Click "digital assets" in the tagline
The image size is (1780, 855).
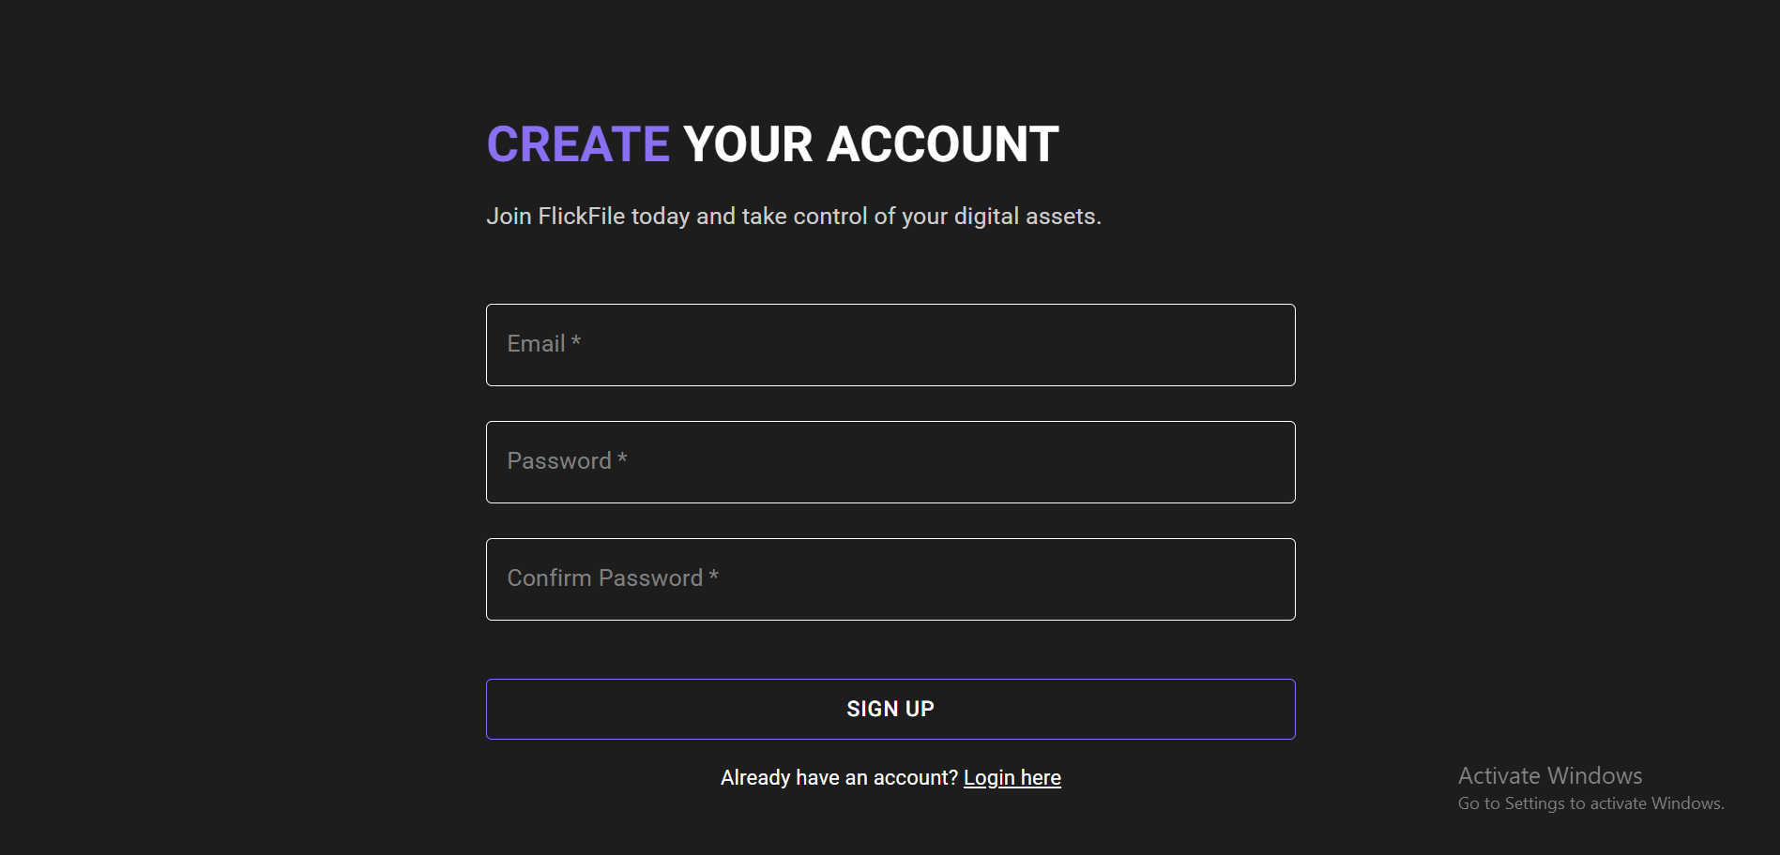[x=1026, y=217]
